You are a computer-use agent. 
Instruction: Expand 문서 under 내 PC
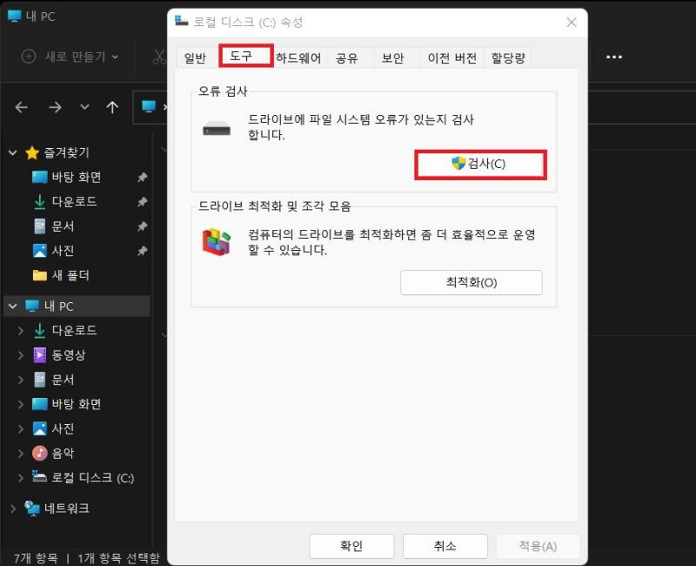20,380
